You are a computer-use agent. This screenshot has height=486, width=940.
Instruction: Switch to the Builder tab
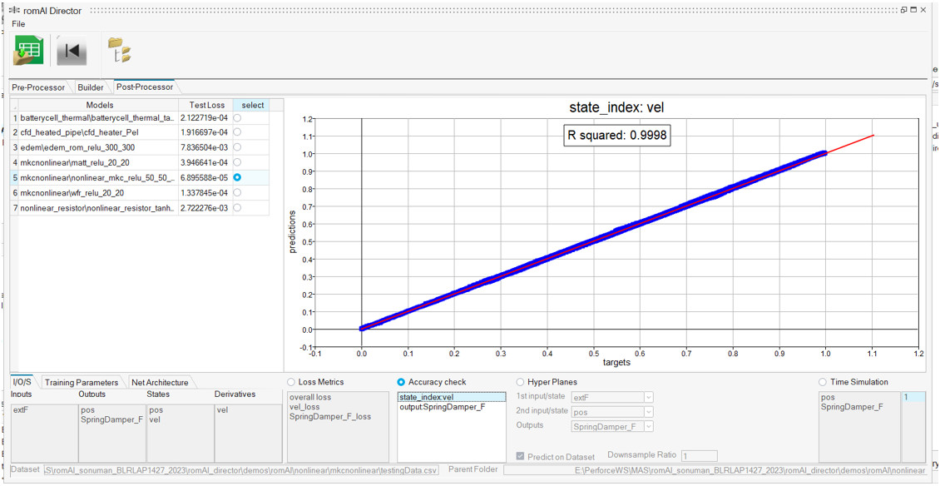click(91, 87)
